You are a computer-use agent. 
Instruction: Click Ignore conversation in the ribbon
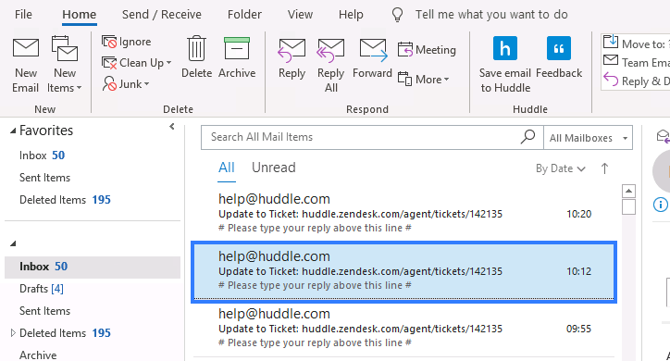(x=127, y=42)
